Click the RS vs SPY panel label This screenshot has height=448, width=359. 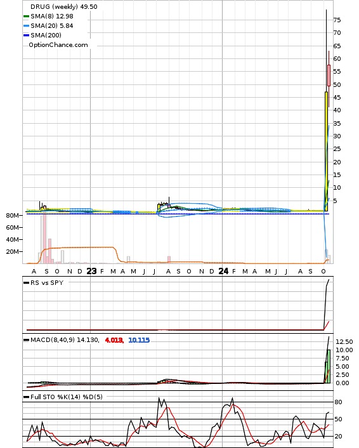tap(47, 283)
